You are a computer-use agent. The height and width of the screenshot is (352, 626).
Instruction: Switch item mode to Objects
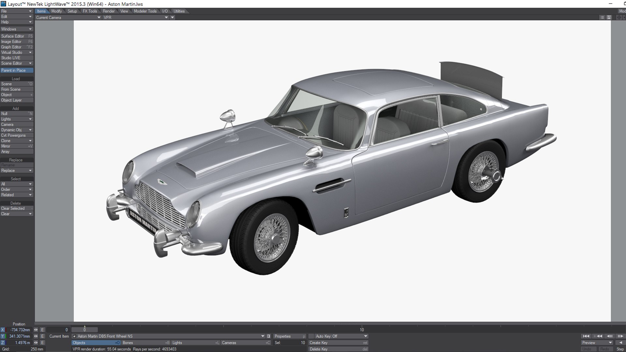[x=96, y=343]
